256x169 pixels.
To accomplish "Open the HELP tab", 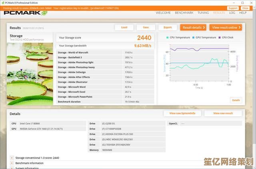I will tap(243, 13).
